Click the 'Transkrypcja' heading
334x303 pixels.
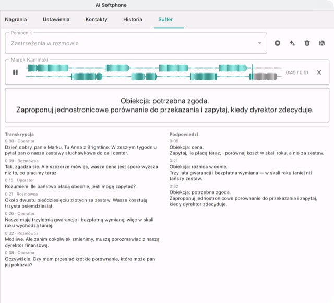tap(19, 134)
